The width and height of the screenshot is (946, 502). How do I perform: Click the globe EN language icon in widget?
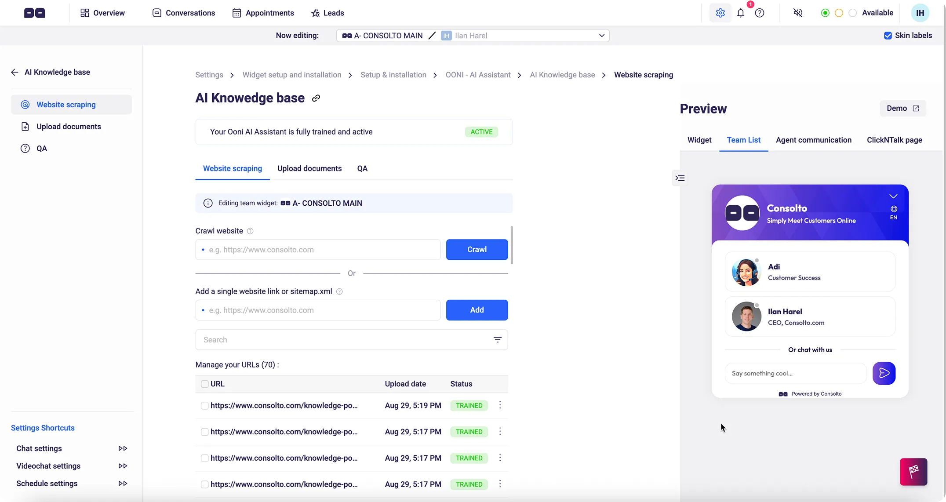[x=894, y=212]
